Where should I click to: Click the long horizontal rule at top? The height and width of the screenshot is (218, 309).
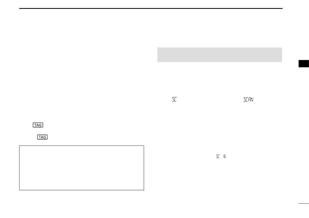click(151, 9)
